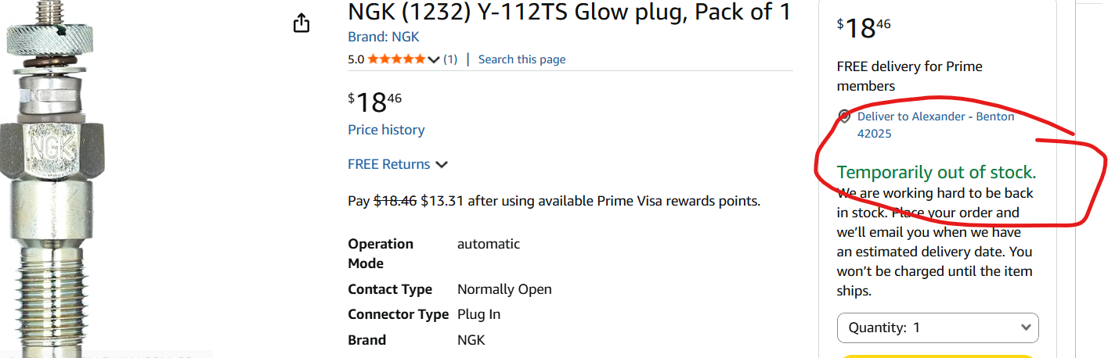Click the Temporarily out of stock message
This screenshot has width=1108, height=358.
tap(937, 172)
